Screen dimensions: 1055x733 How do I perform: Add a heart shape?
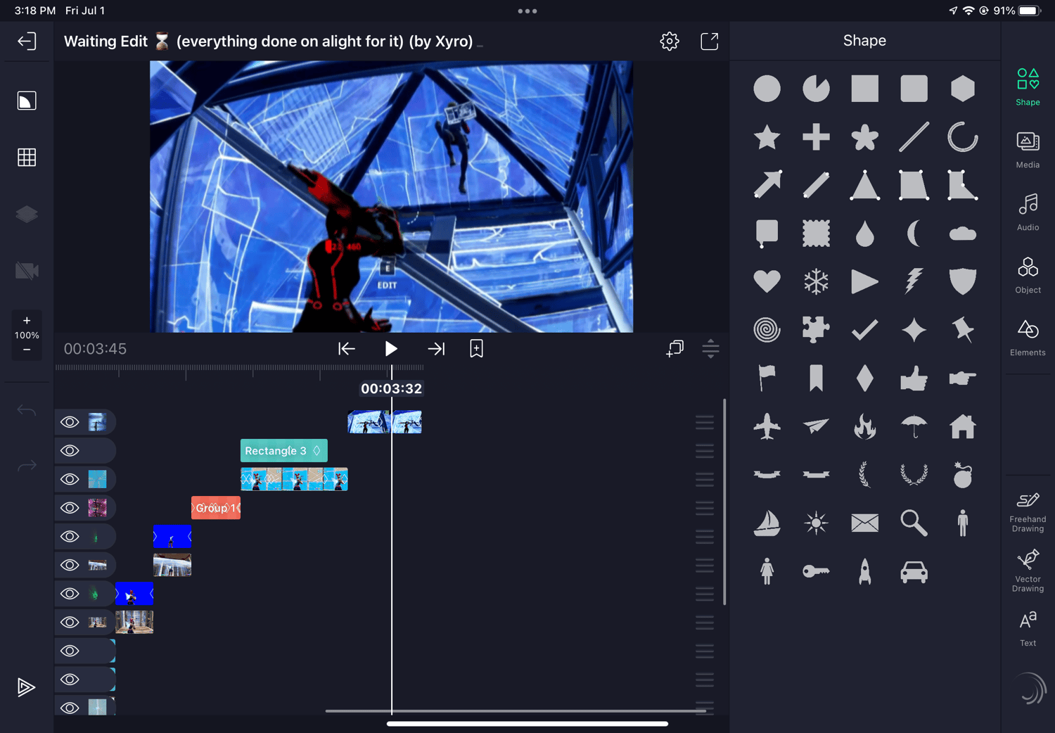pyautogui.click(x=767, y=281)
